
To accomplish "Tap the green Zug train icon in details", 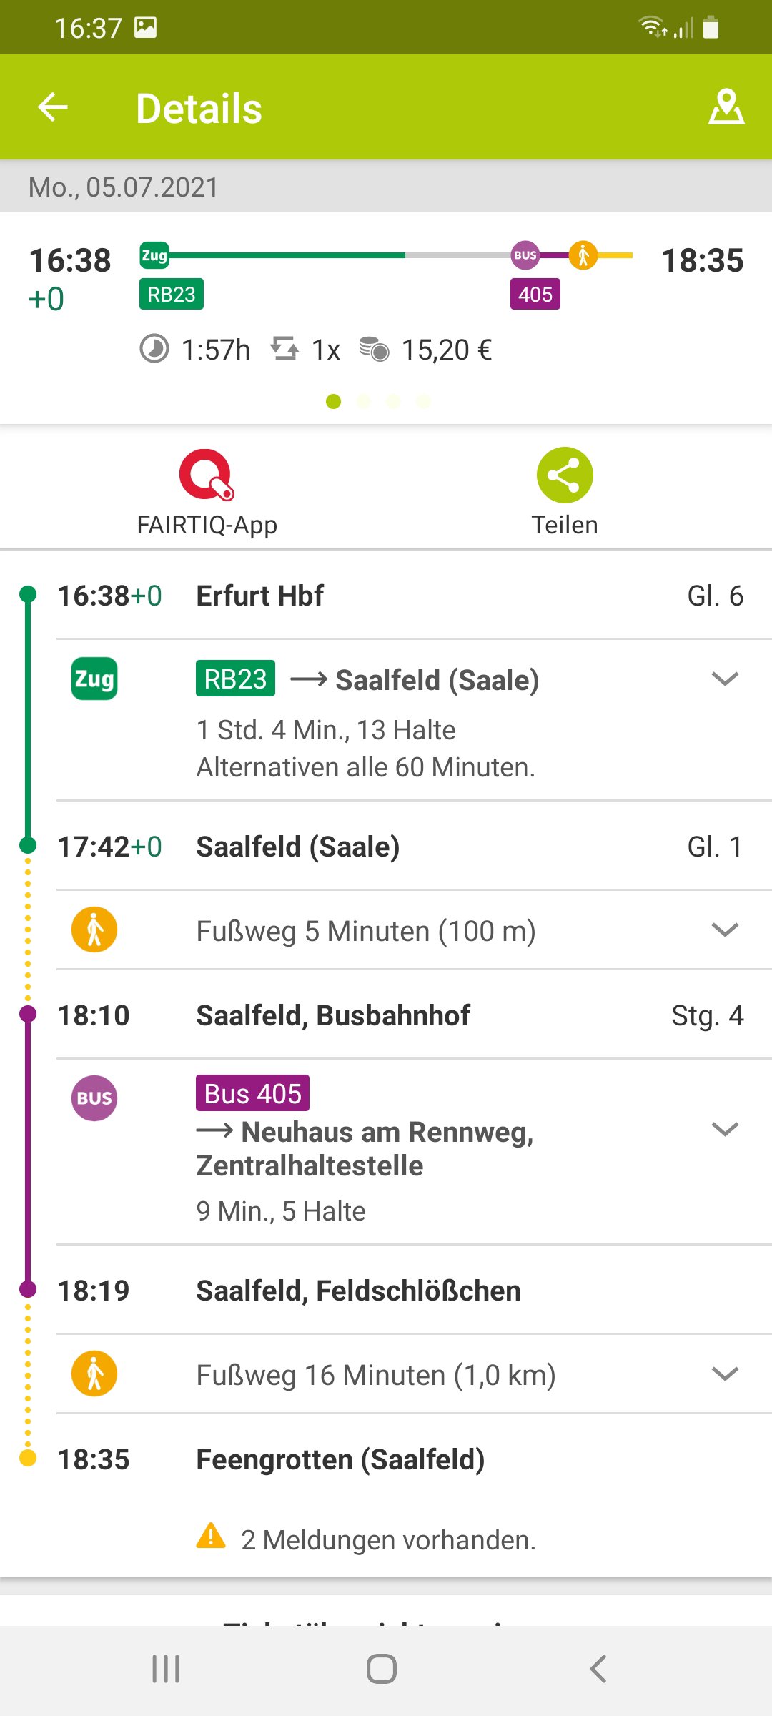I will [x=94, y=679].
